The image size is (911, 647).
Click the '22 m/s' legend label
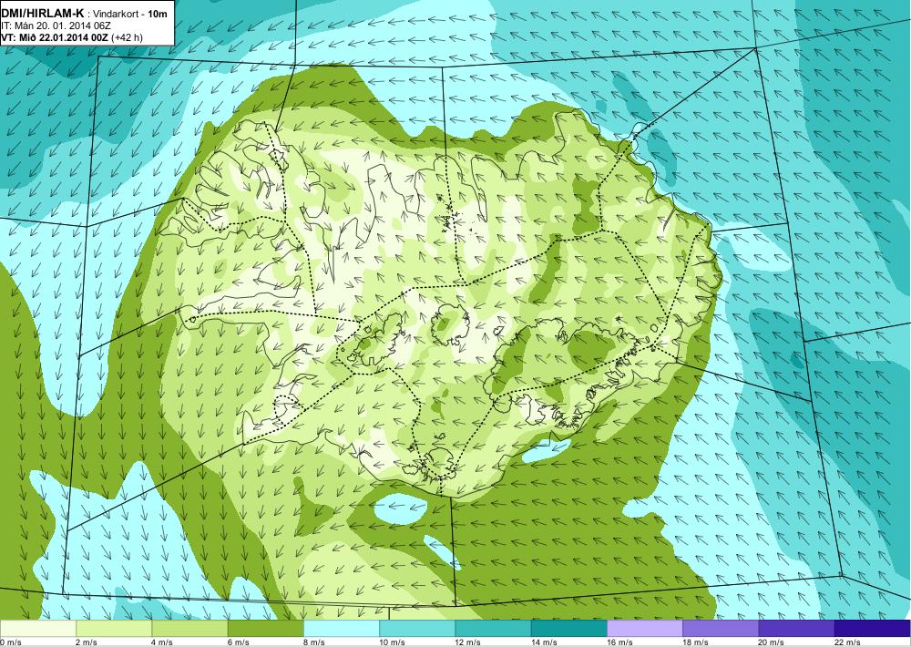847,642
